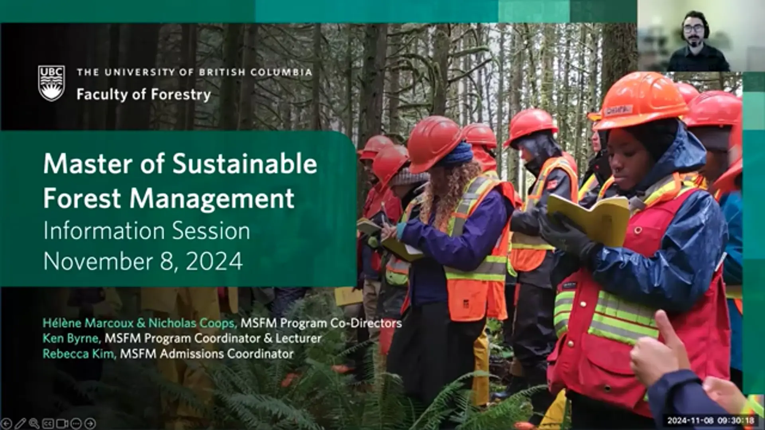Image resolution: width=765 pixels, height=430 pixels.
Task: Click the name 'Rebecca Kim'
Action: coord(79,354)
